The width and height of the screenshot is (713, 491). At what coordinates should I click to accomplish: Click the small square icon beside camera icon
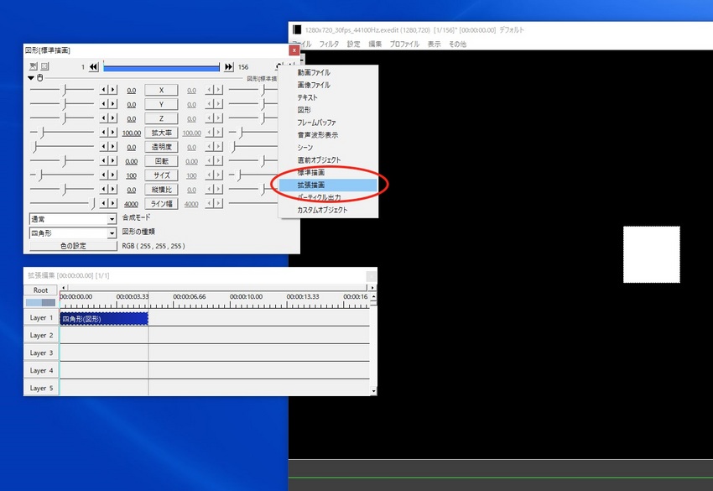point(44,66)
